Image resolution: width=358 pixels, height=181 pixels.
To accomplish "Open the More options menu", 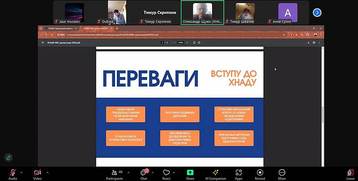I will click(282, 175).
